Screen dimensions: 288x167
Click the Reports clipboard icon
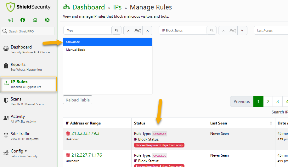[x=6, y=66]
